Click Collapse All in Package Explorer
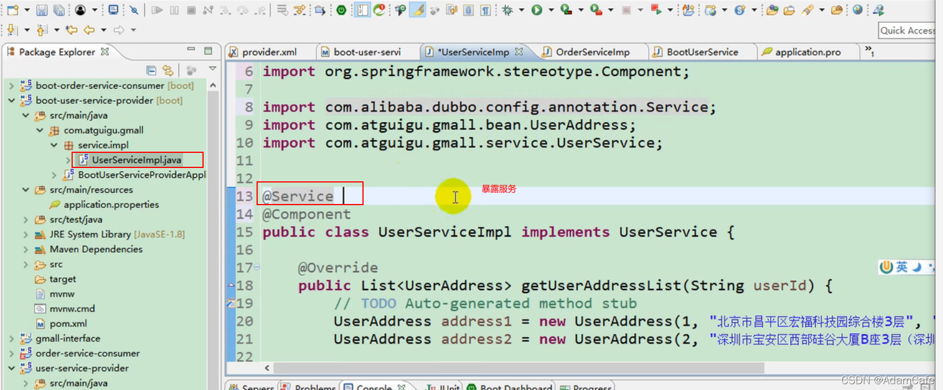Viewport: 943px width, 390px height. tap(151, 71)
